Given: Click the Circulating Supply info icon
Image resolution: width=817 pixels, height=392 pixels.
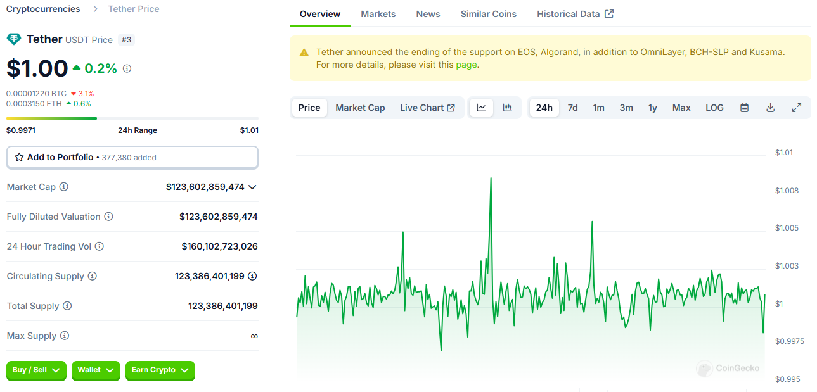Looking at the screenshot, I should coord(93,276).
